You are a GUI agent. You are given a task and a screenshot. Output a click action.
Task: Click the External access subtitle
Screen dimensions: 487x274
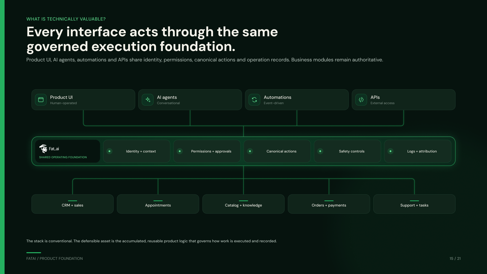point(382,103)
